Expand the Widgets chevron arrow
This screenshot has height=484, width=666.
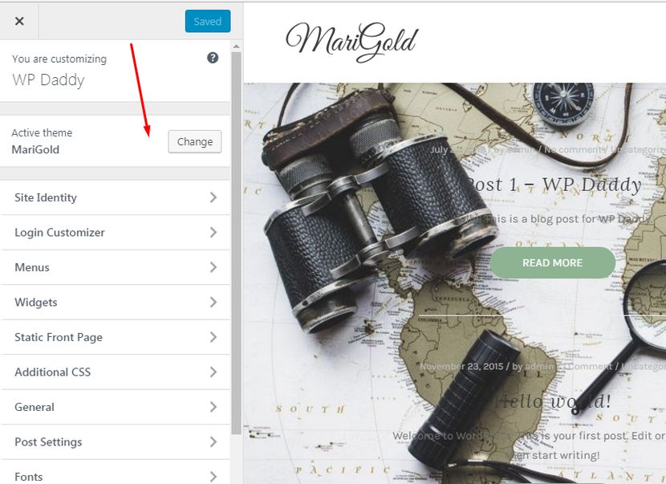[x=213, y=302]
